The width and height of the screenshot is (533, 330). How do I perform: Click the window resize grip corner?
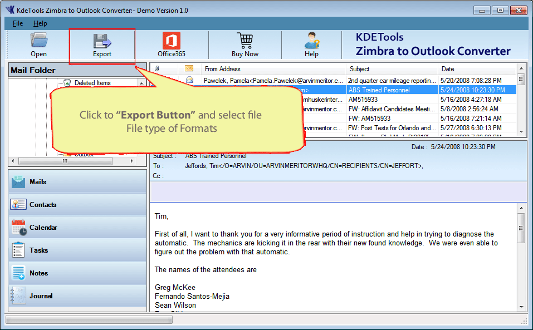pos(524,321)
